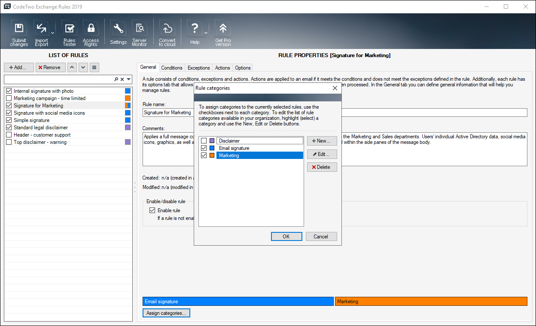Move selected rule down with arrow button
Screen dimensions: 536x326
[x=83, y=67]
